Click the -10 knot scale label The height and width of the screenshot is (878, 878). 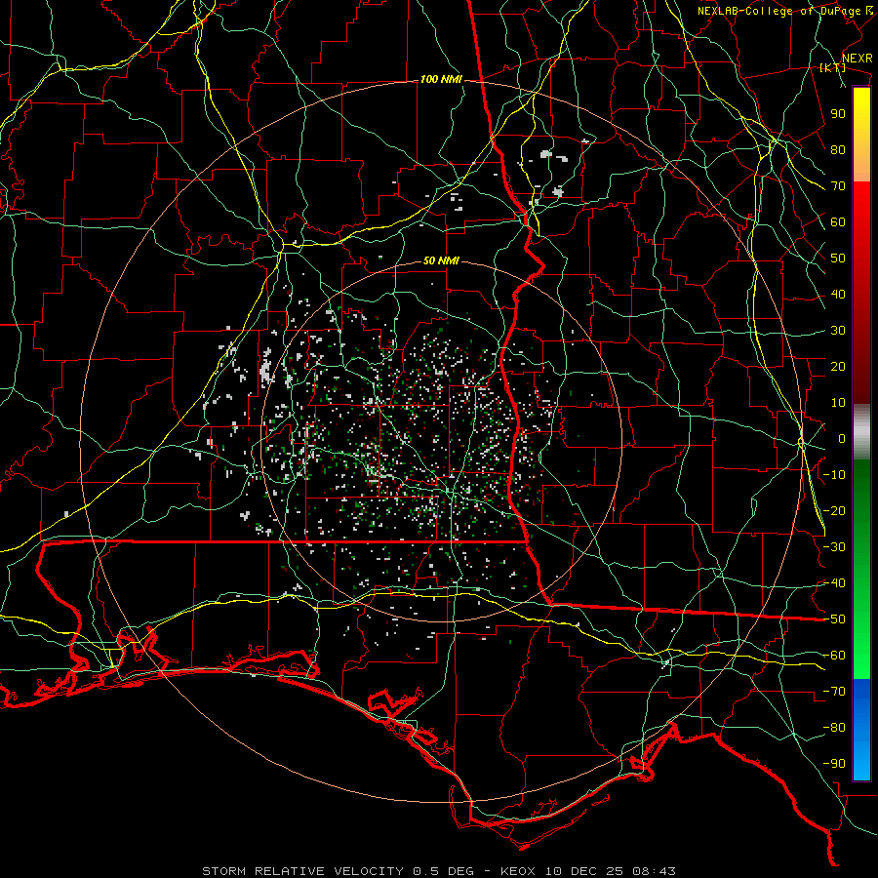(834, 475)
